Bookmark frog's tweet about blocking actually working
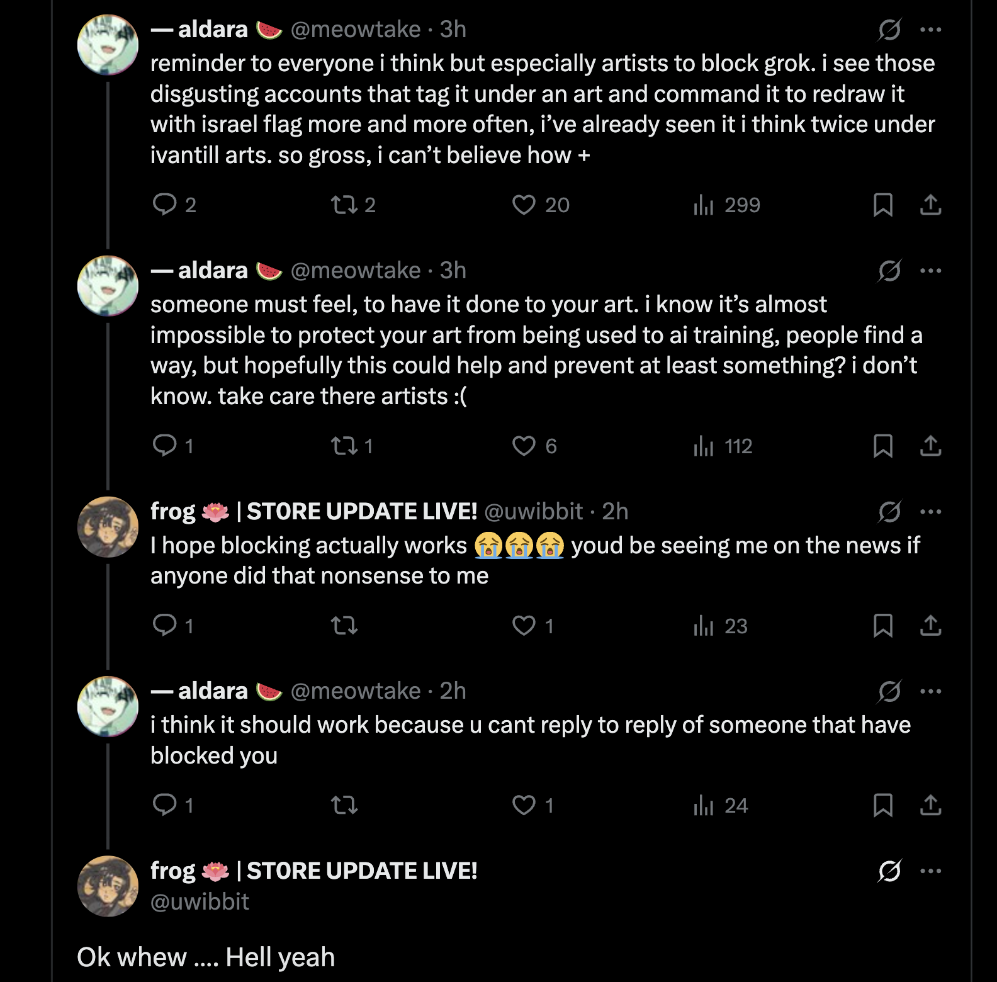The height and width of the screenshot is (982, 997). tap(882, 626)
